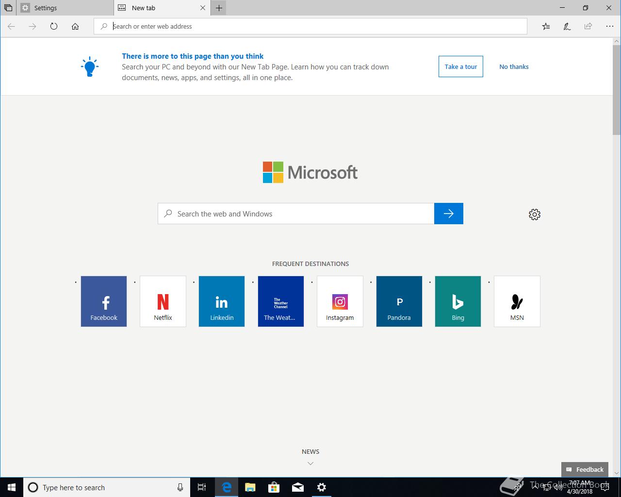This screenshot has width=621, height=497.
Task: Click the Microsoft logo
Action: coord(310,172)
